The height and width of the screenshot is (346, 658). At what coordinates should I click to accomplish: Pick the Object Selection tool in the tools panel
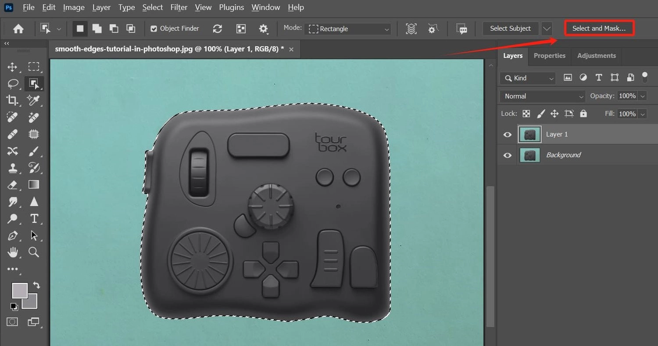[x=34, y=83]
